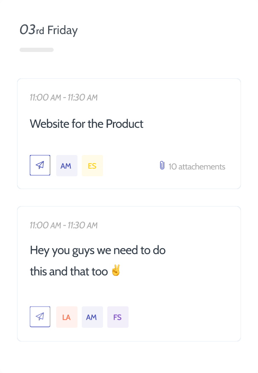The height and width of the screenshot is (373, 258).
Task: Select the red LA member badge
Action: coord(66,317)
